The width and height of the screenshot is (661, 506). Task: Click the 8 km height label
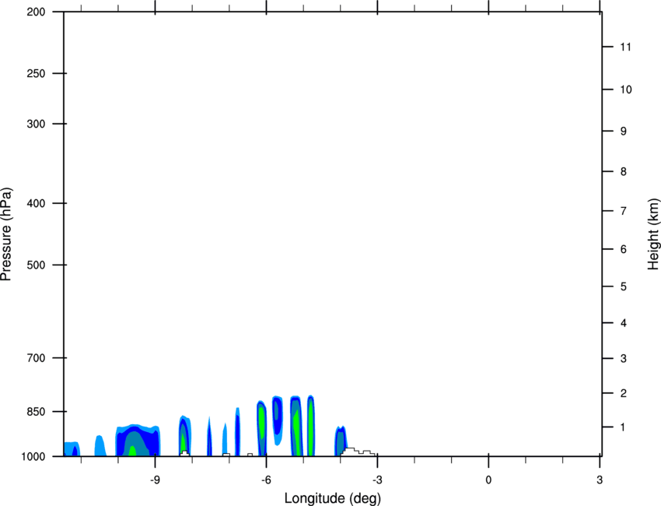(623, 171)
